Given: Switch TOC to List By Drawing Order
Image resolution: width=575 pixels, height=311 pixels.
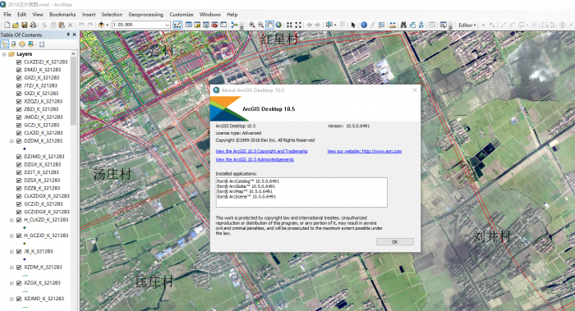Looking at the screenshot, I should point(5,44).
